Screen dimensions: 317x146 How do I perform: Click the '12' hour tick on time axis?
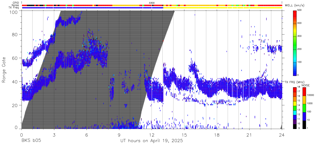coord(152,135)
